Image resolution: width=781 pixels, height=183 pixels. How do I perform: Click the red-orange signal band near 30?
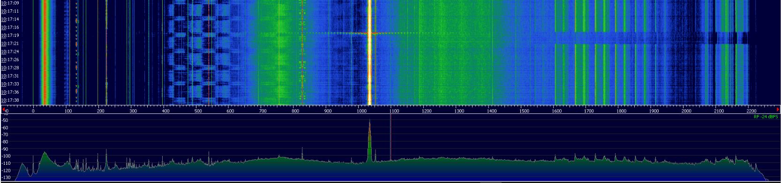click(x=45, y=52)
